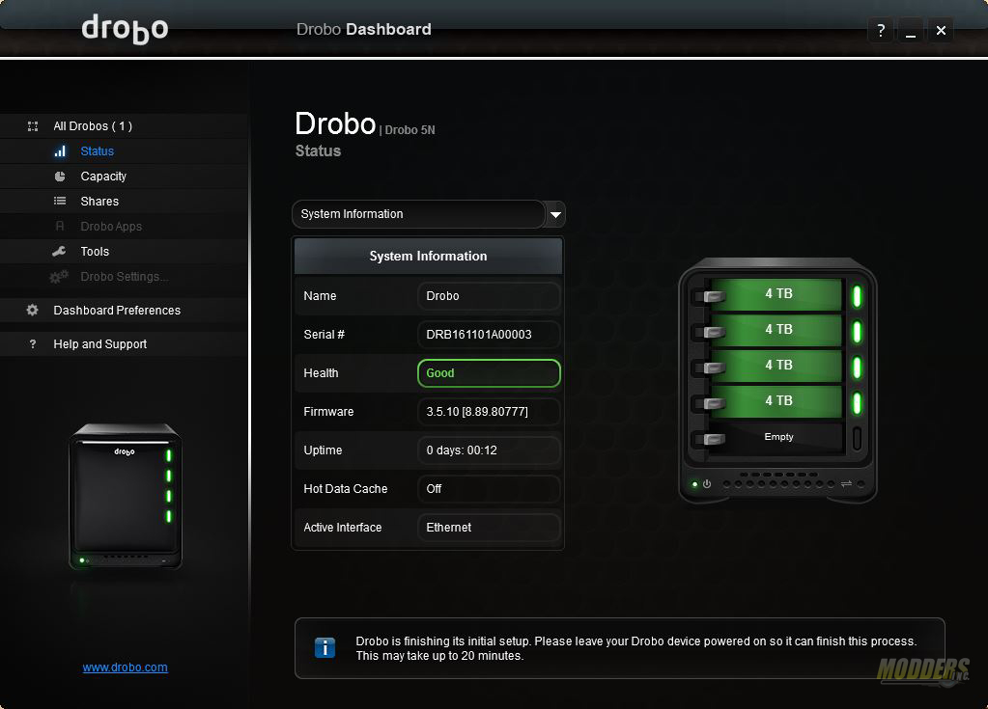Screen dimensions: 988x709
Task: Select the first 4 TB drive bay
Action: click(x=776, y=294)
